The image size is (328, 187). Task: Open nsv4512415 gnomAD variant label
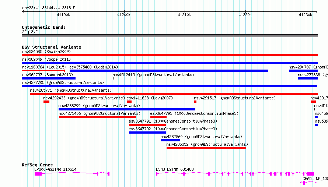coord(153,75)
